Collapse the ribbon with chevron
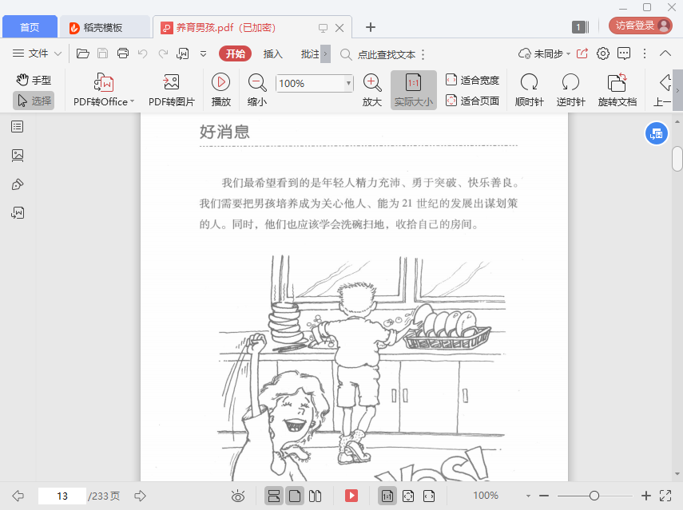Viewport: 683px width, 510px height. [665, 53]
